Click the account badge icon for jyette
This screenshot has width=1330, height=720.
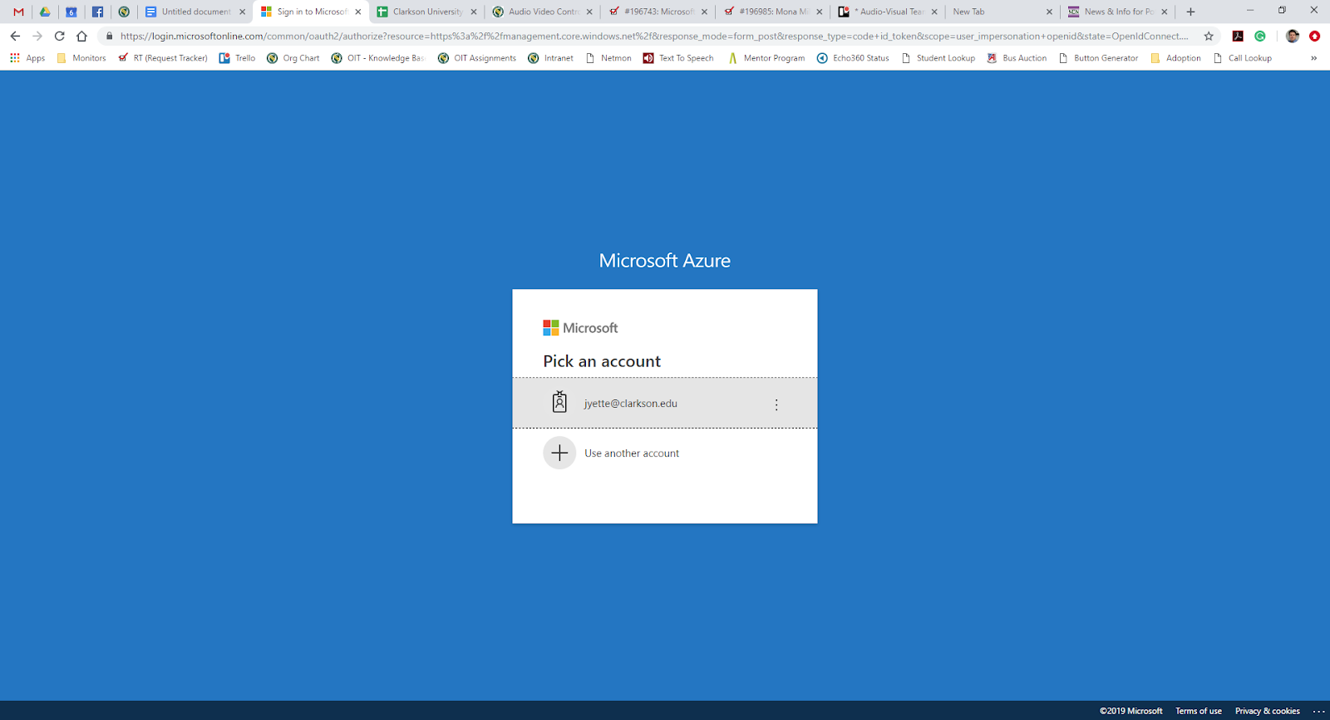tap(559, 402)
